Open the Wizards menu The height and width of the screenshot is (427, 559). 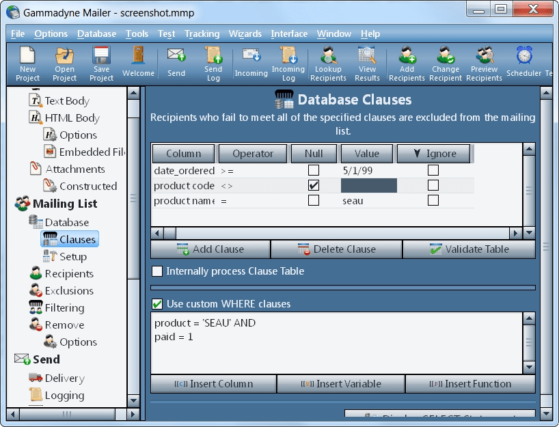245,34
